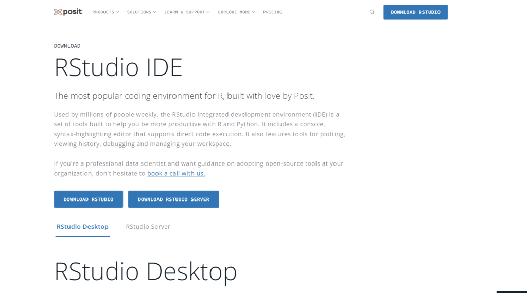
Task: Click the RStudio Desktop large heading
Action: click(x=146, y=271)
